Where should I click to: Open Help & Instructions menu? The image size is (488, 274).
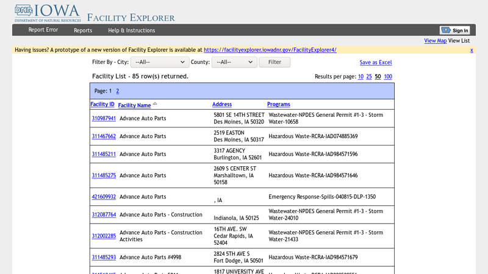(x=132, y=30)
